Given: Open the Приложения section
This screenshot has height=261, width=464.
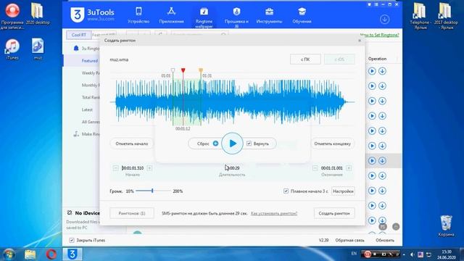Looking at the screenshot, I should coord(171,15).
